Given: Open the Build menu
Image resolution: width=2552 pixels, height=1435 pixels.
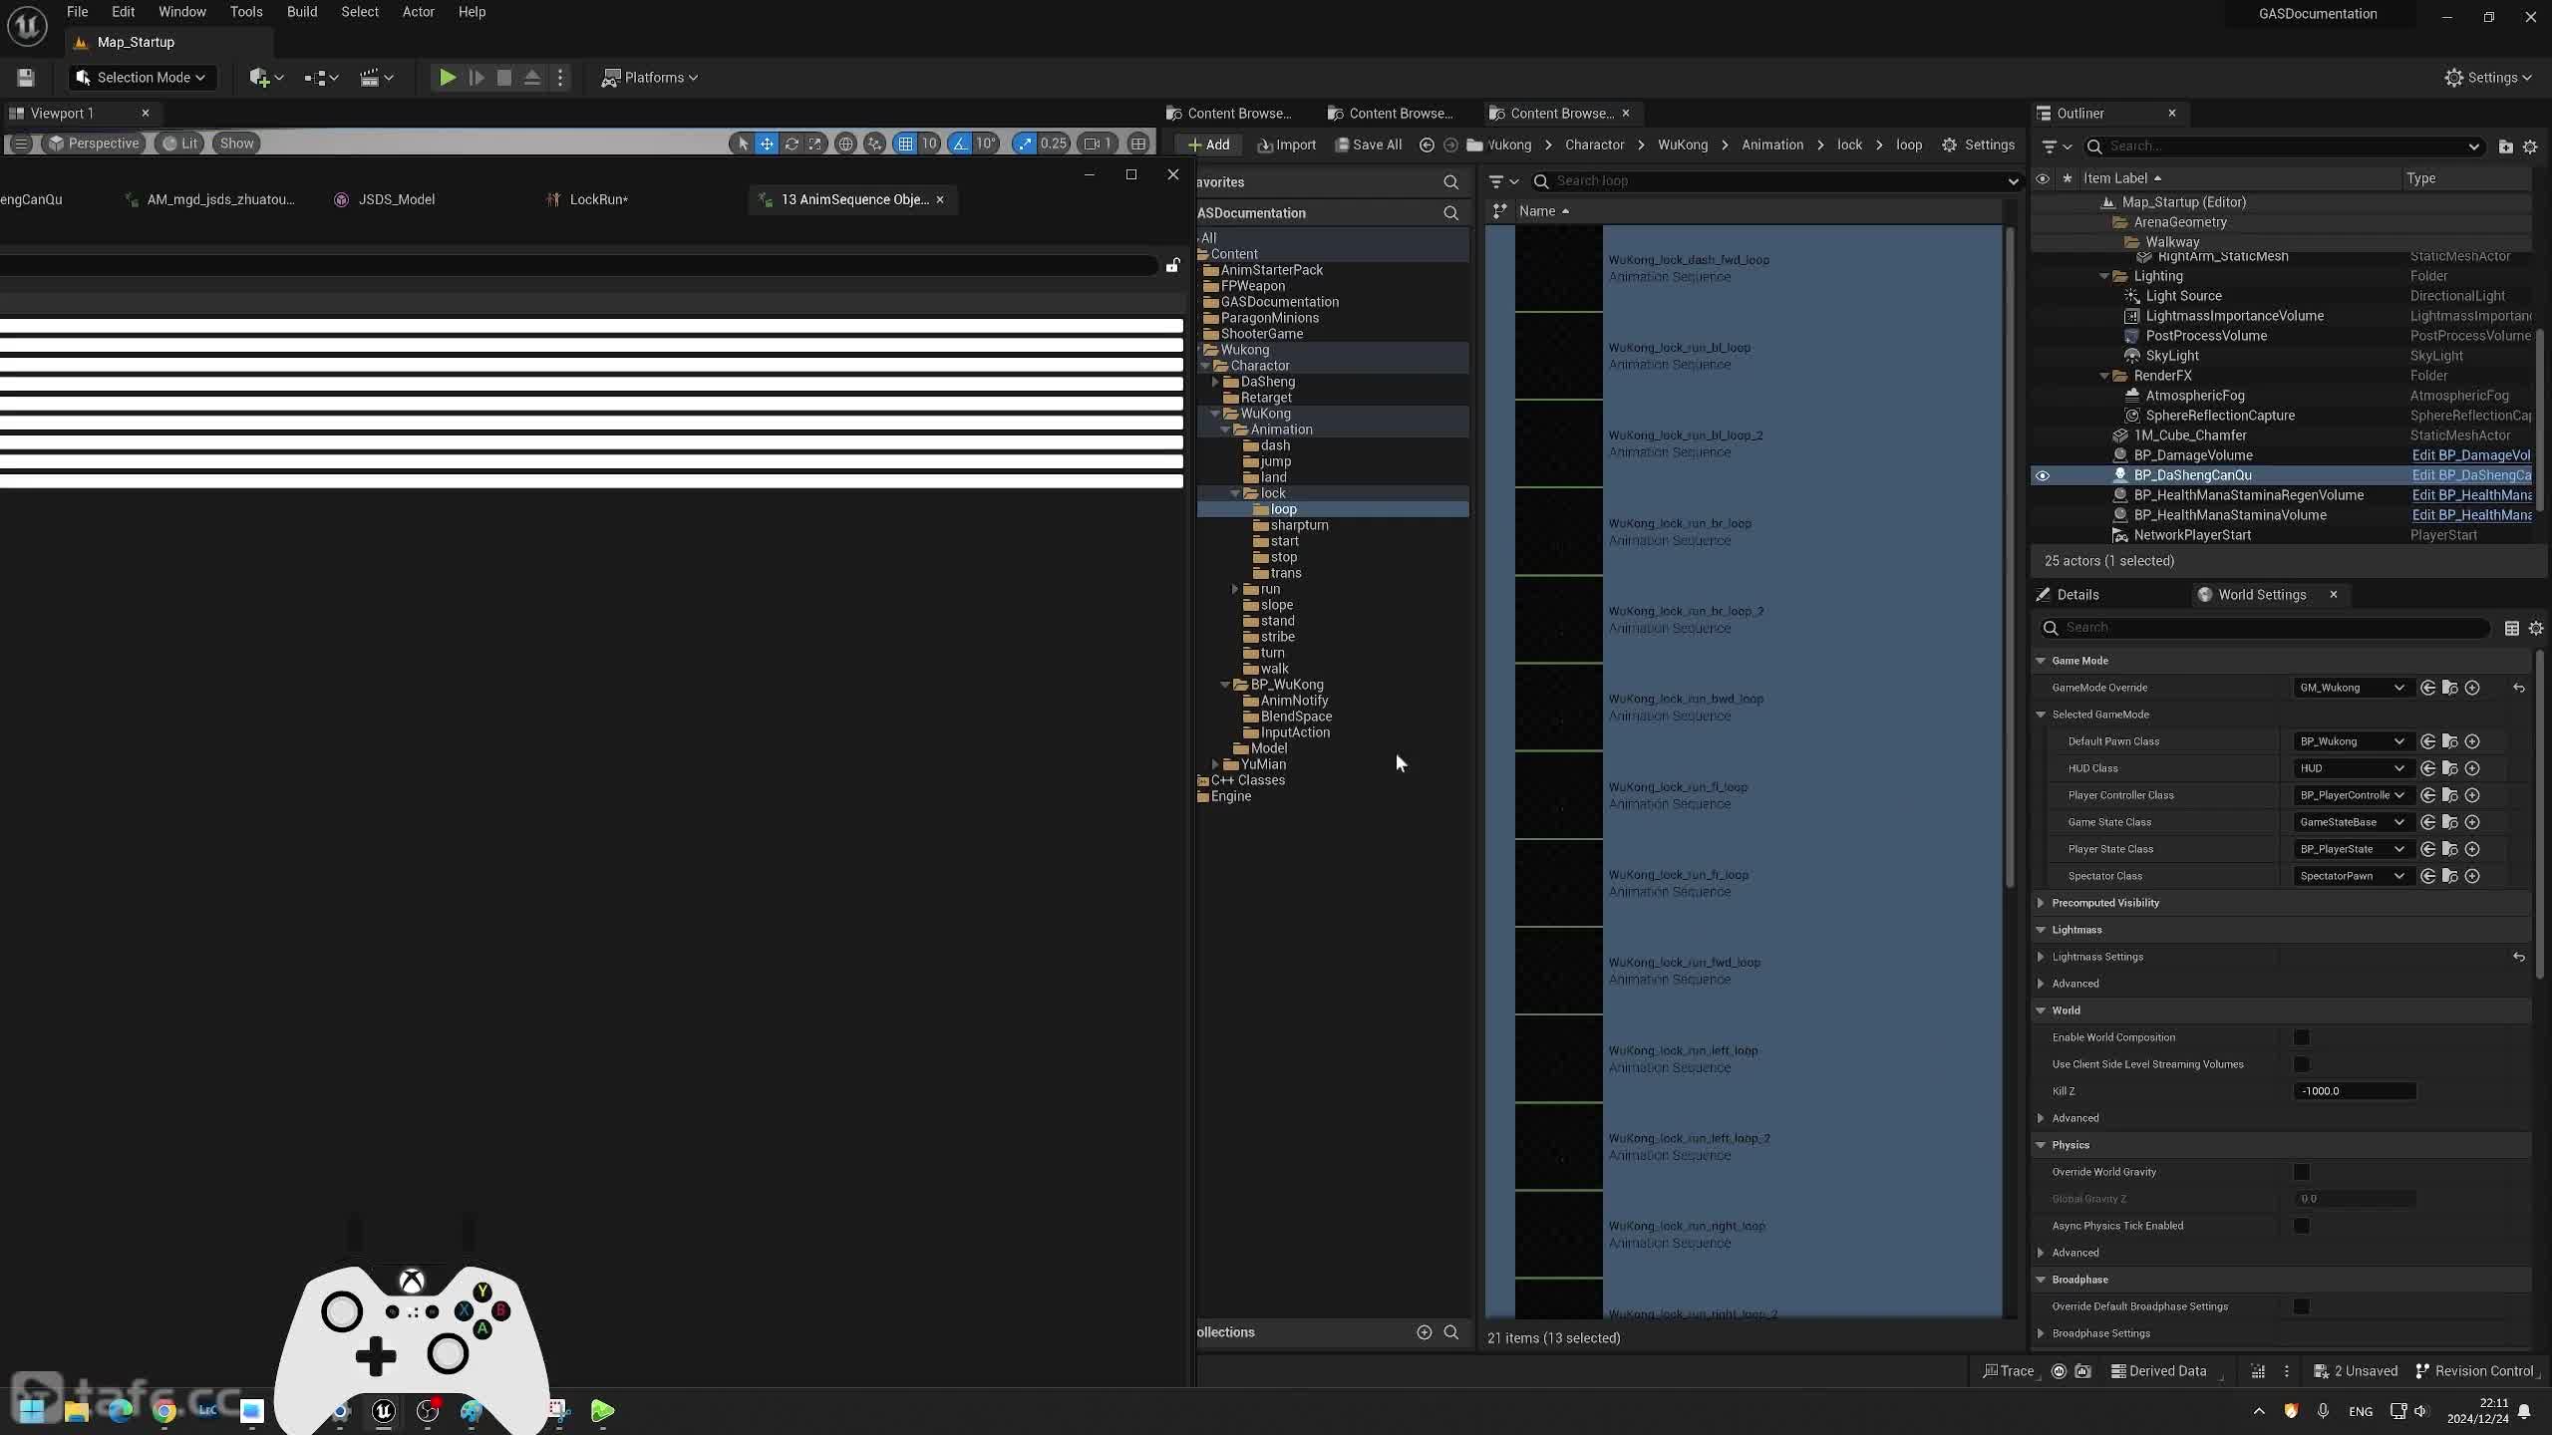Looking at the screenshot, I should 302,12.
